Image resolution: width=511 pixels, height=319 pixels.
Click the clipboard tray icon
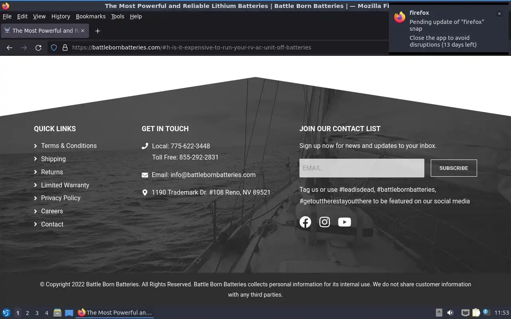476,313
